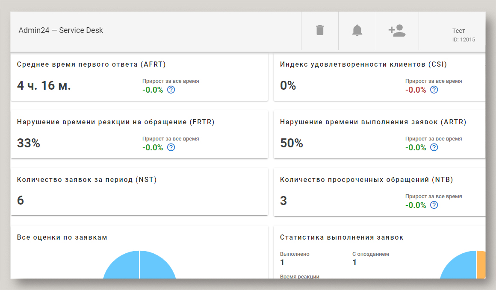Click the С опозданием statistic label
Screen dimensions: 496x290
click(x=371, y=254)
